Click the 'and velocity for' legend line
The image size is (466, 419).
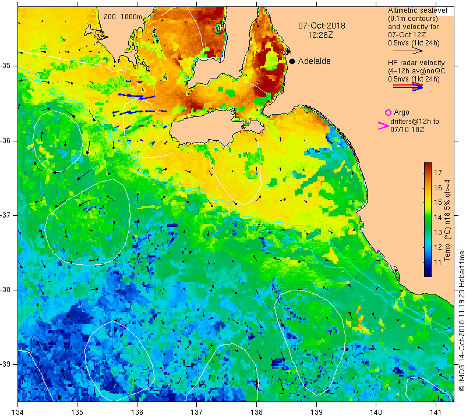(413, 27)
